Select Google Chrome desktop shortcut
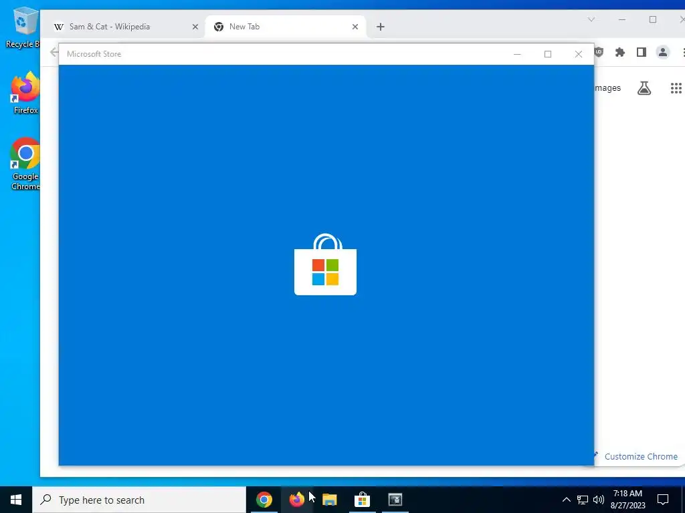Screen dimensions: 685x513 pyautogui.click(x=25, y=164)
